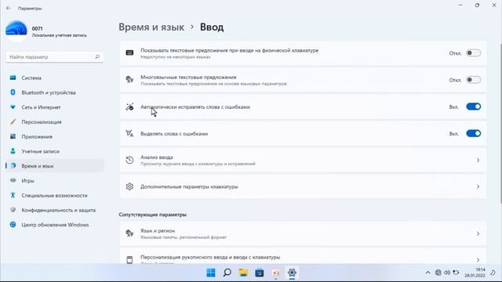Open Учетные записи section
Image resolution: width=502 pixels, height=282 pixels.
(x=55, y=151)
